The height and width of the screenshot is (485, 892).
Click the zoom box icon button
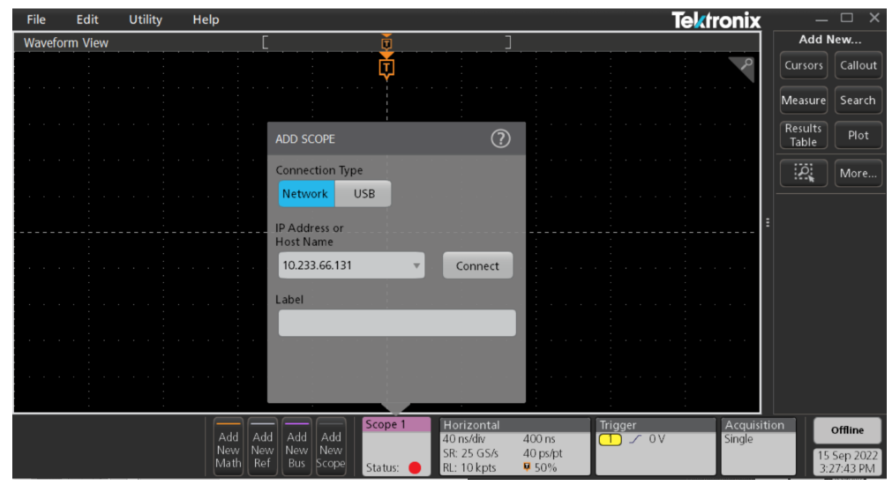(x=803, y=173)
